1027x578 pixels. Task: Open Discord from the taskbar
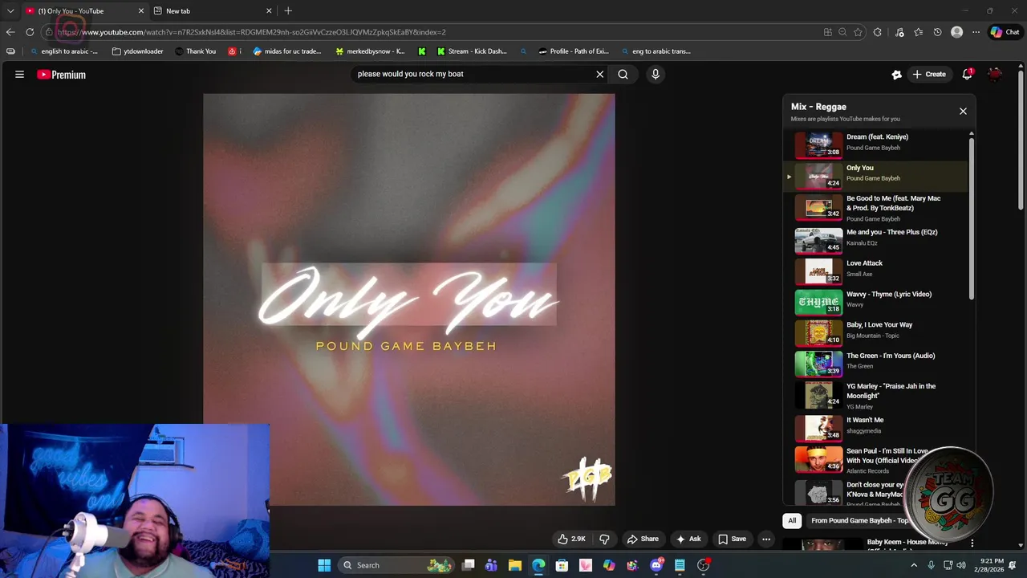(x=656, y=565)
